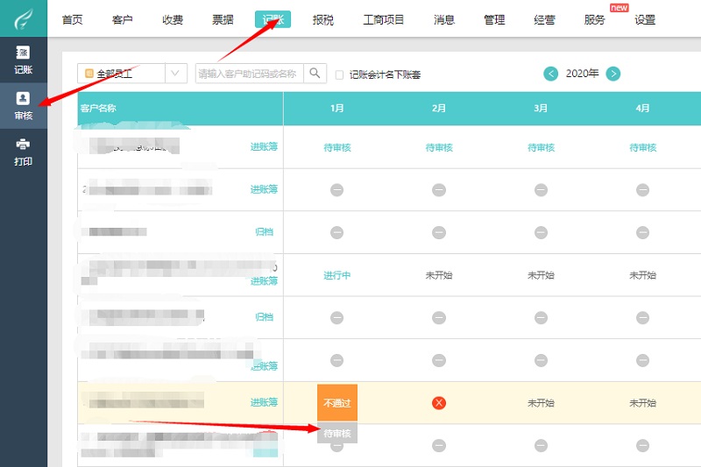Switch to the 管理 tab
The height and width of the screenshot is (467, 701).
[494, 19]
